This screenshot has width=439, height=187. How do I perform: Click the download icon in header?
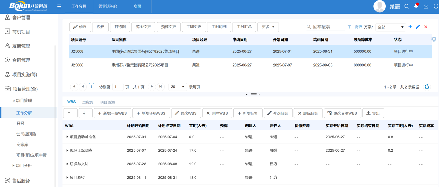pos(426,6)
